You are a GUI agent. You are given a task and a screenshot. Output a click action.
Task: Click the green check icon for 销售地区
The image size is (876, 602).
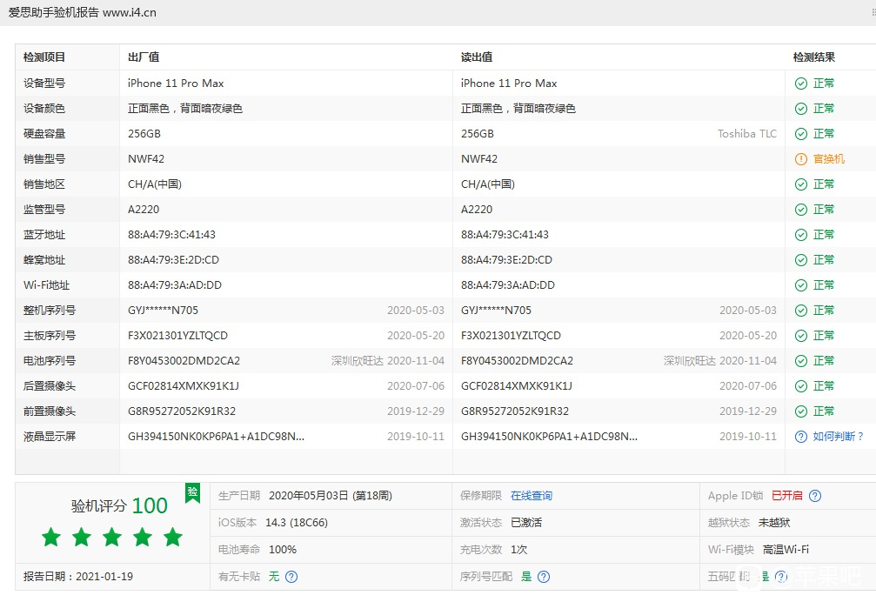pyautogui.click(x=800, y=184)
